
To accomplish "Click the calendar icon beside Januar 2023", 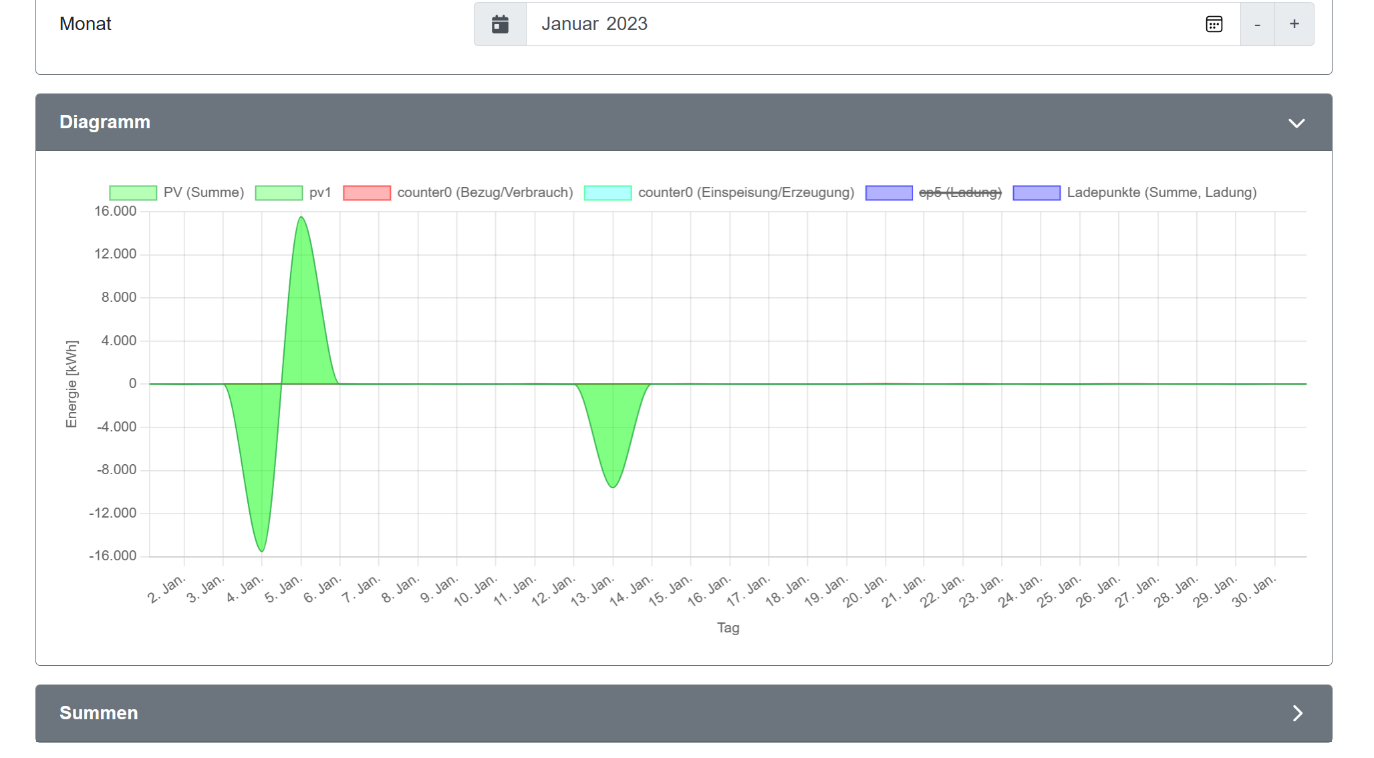I will pyautogui.click(x=500, y=25).
